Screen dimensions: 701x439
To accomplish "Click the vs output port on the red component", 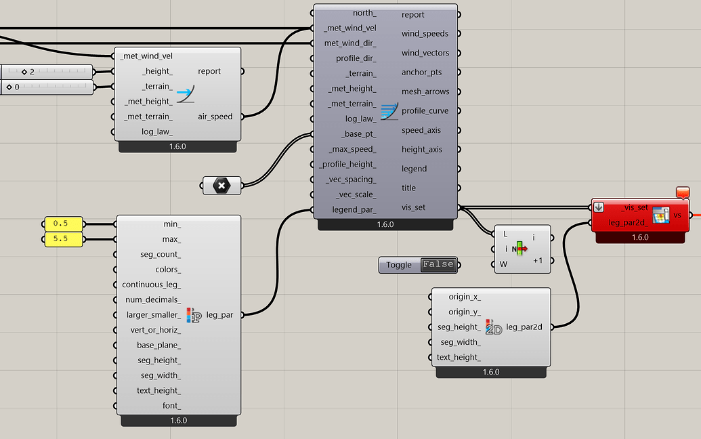I will pos(691,215).
